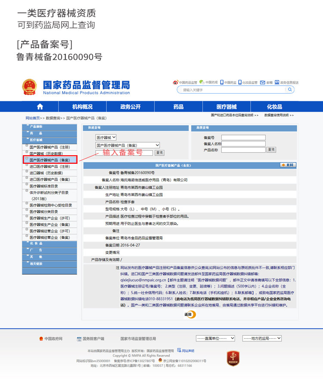
Task: Expand the 药 品 sidebar section
Action: (50, 133)
